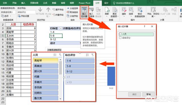182x105 pixels.
Task: Check the 人员 checkbox in Insert Slicer dialog
Action: [x=120, y=34]
